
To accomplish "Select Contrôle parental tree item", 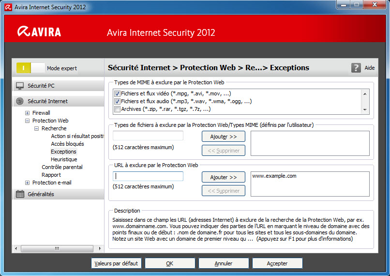I will pos(62,167).
